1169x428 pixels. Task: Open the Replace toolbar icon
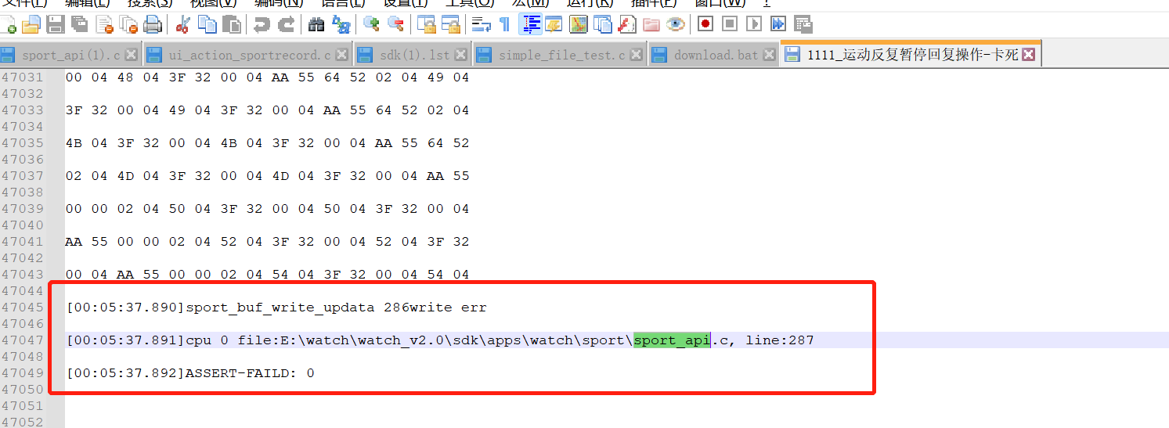[341, 25]
